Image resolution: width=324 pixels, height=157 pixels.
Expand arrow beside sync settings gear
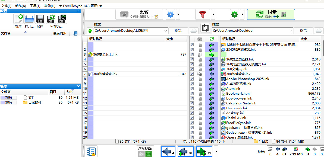coord(242,14)
